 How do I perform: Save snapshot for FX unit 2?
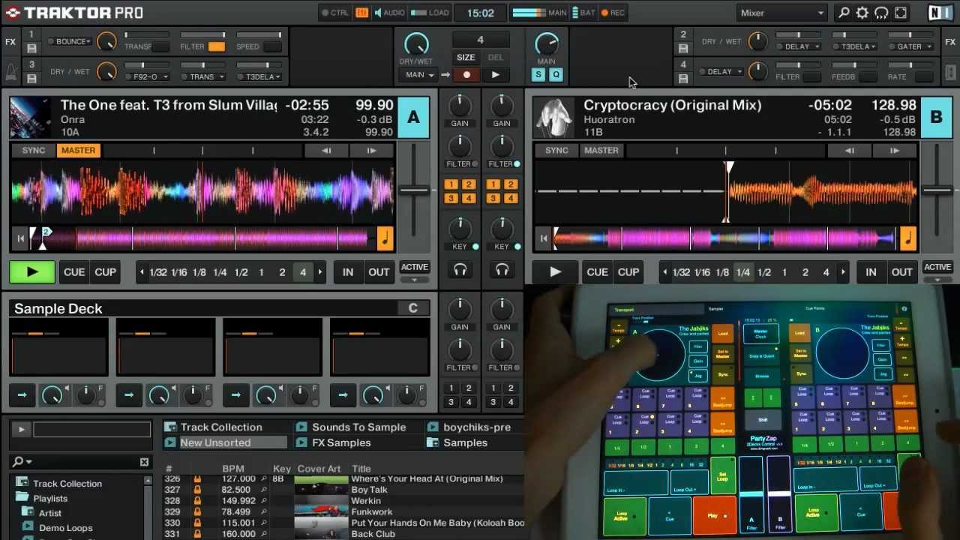(x=683, y=48)
